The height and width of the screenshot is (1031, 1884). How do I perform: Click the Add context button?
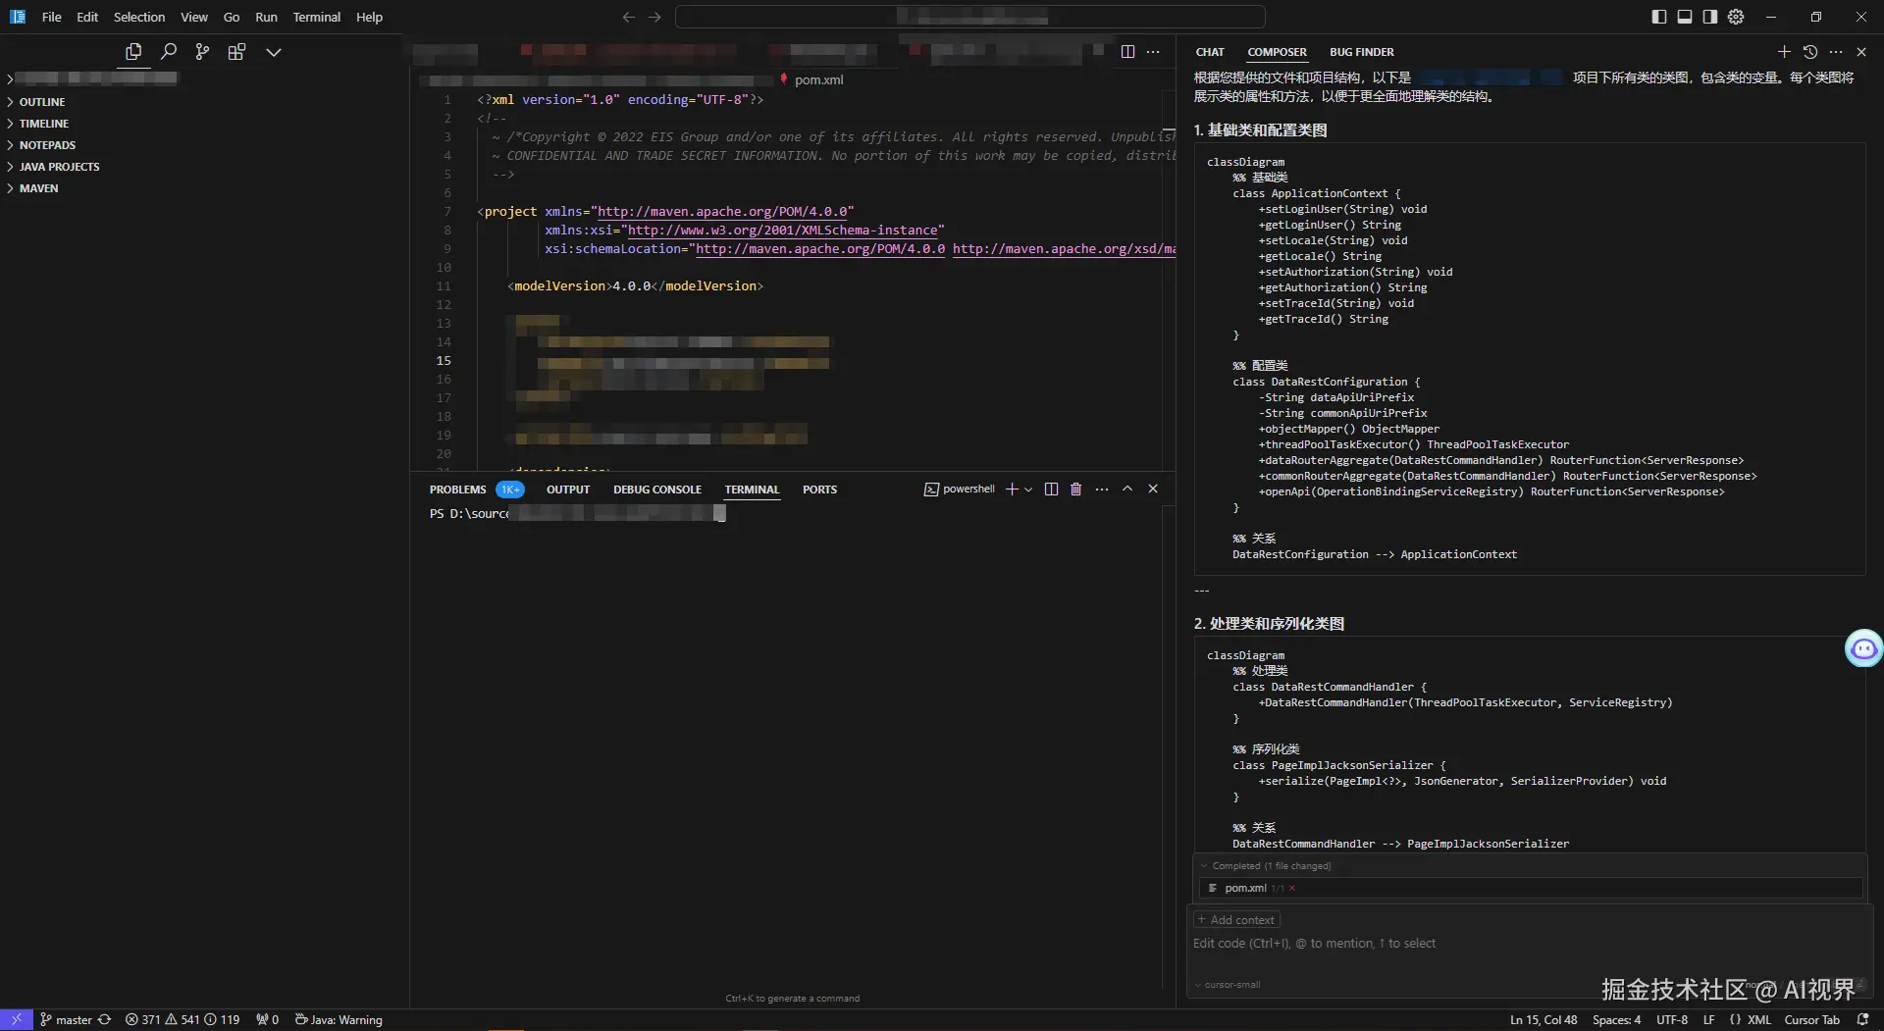click(x=1236, y=920)
